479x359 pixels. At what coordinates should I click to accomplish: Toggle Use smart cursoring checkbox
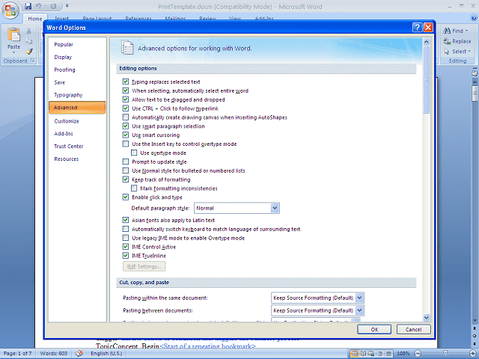click(126, 135)
